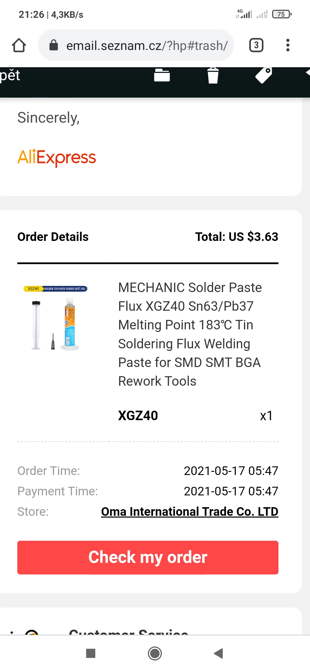Tap the browser home icon
This screenshot has height=672, width=310.
[x=19, y=45]
